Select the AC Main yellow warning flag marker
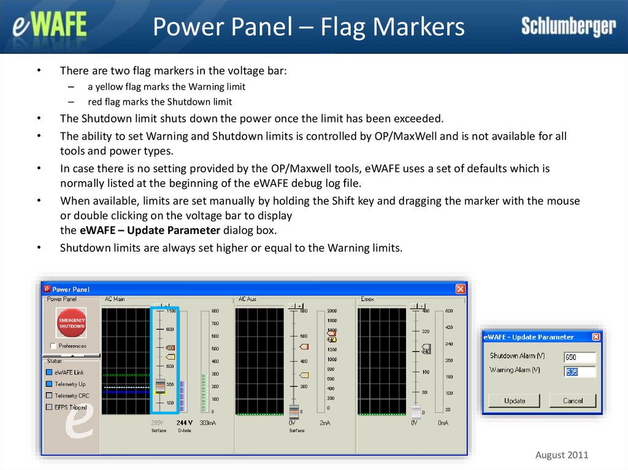The width and height of the screenshot is (628, 470). (x=170, y=356)
